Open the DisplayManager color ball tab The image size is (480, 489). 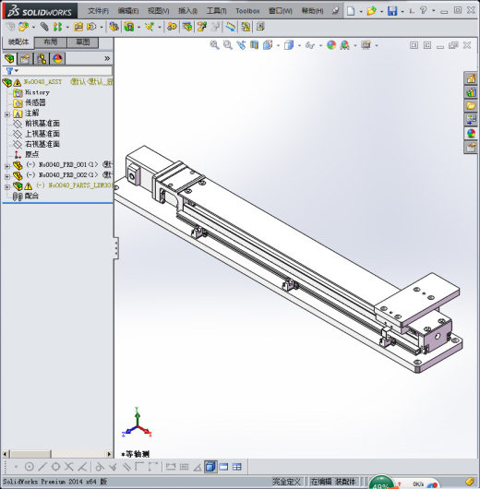(57, 59)
